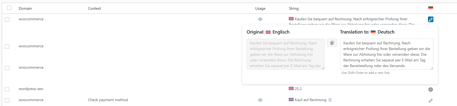Click the Context column header

pyautogui.click(x=94, y=8)
